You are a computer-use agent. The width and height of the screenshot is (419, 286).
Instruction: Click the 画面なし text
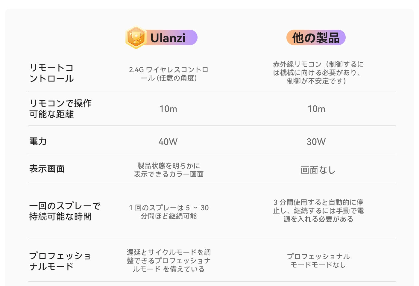coord(318,170)
